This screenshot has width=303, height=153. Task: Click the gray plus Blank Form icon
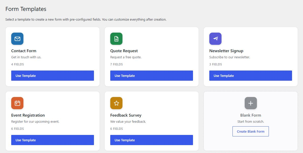tap(251, 103)
